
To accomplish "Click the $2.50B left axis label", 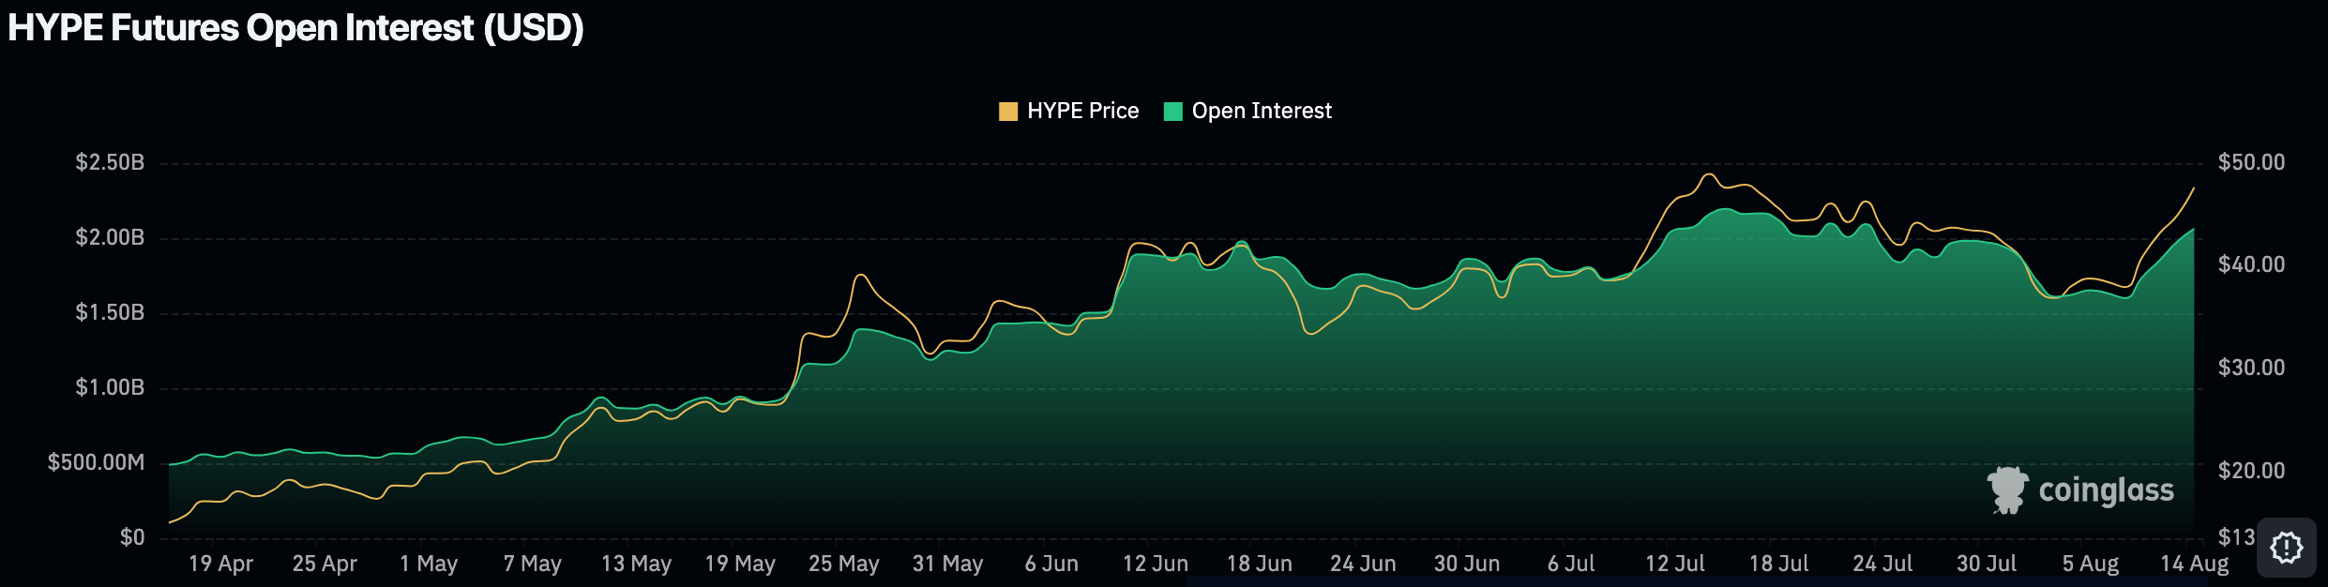I will coord(110,162).
